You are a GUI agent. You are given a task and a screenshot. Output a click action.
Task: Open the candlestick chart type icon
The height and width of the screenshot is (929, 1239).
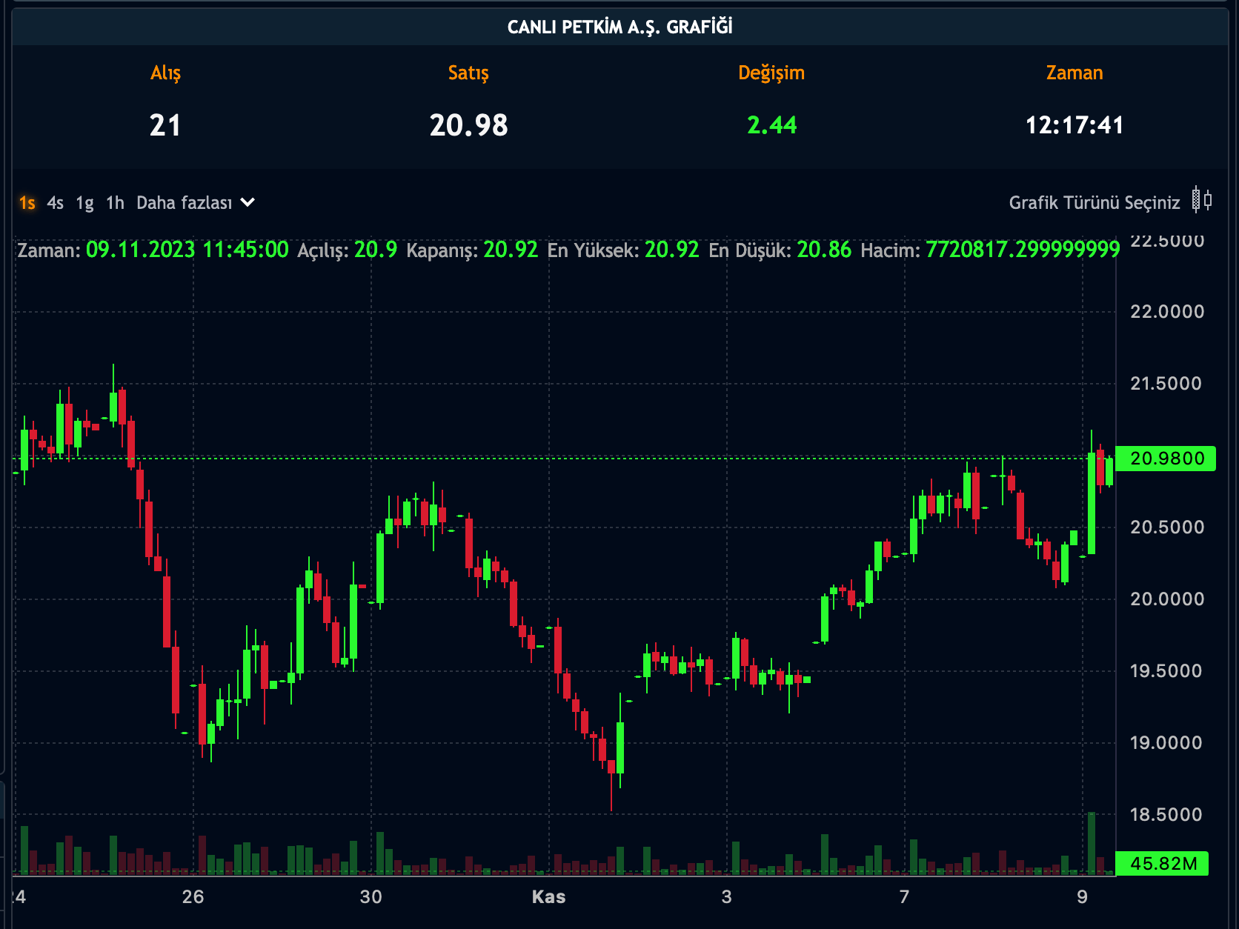pos(1201,200)
